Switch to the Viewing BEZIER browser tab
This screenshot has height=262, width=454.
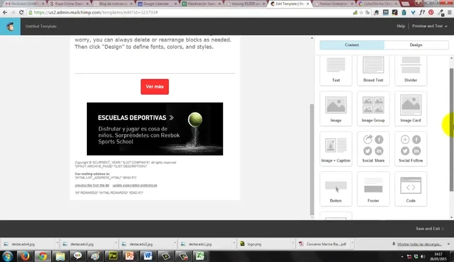coord(245,4)
